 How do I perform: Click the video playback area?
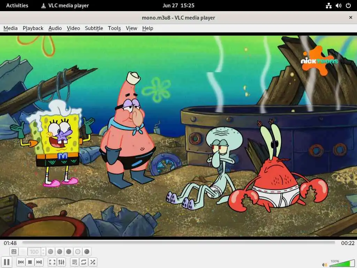pyautogui.click(x=178, y=136)
